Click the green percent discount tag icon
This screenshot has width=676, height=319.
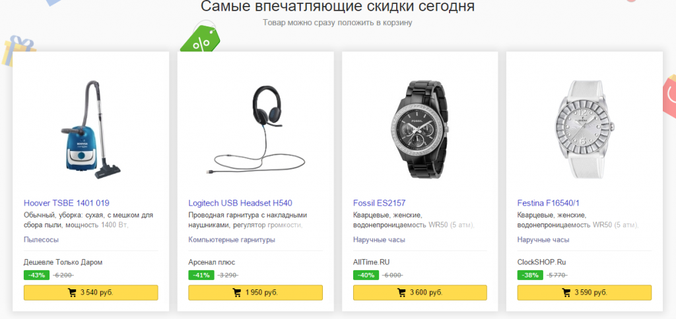click(200, 38)
